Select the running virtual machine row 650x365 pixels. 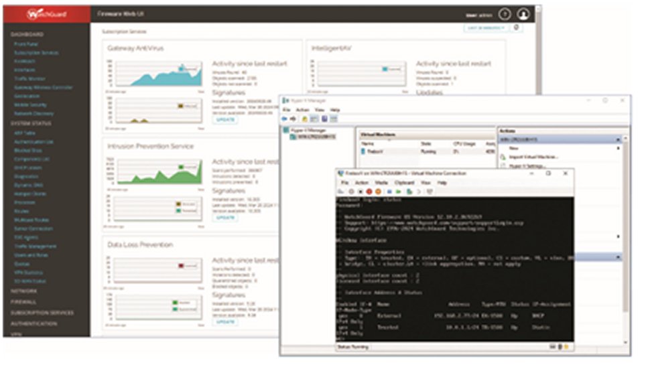(427, 151)
